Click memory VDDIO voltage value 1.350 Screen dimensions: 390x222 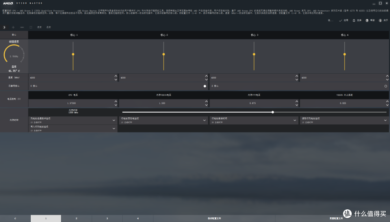click(162, 103)
